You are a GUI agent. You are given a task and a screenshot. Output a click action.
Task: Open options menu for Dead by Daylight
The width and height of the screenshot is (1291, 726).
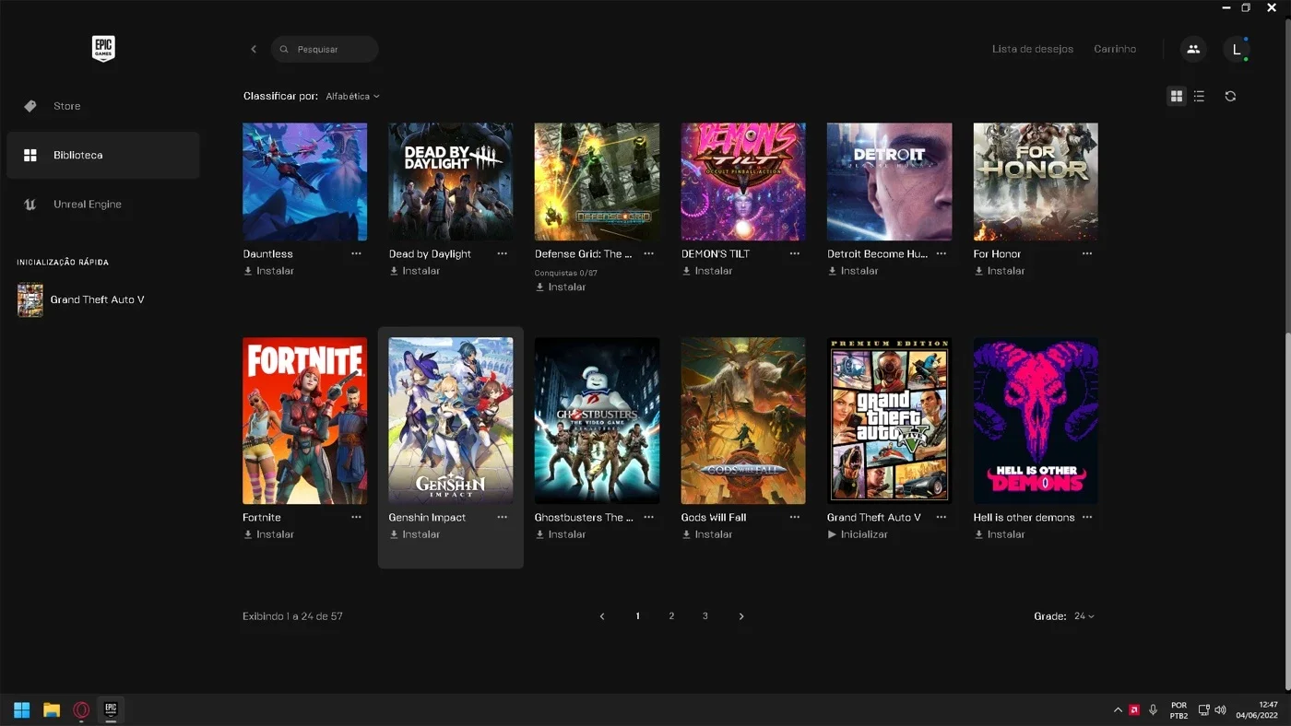click(x=502, y=253)
